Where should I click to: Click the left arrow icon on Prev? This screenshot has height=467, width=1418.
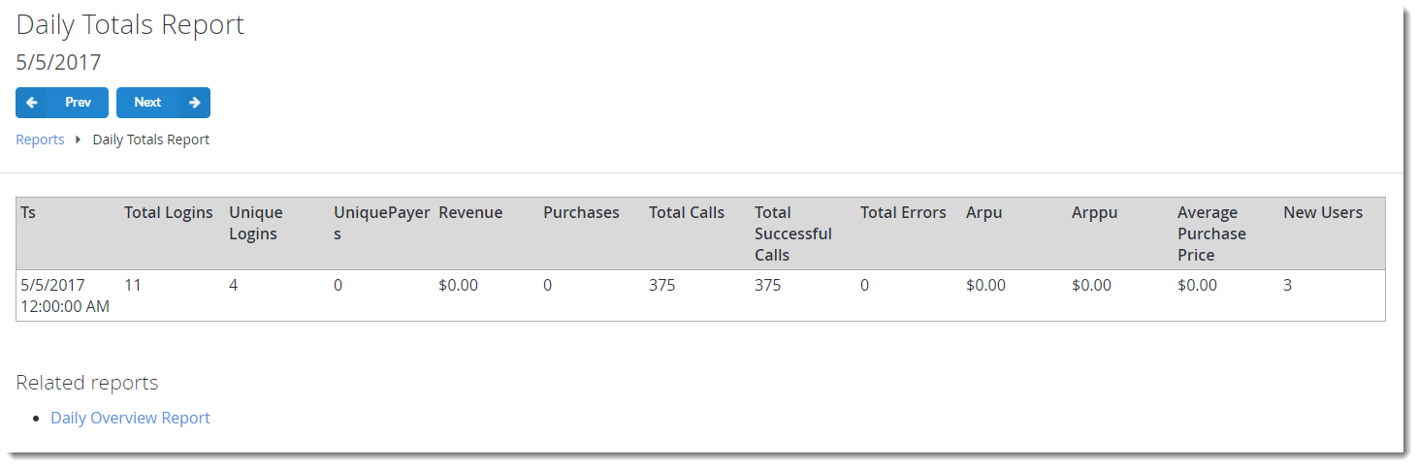(x=32, y=103)
